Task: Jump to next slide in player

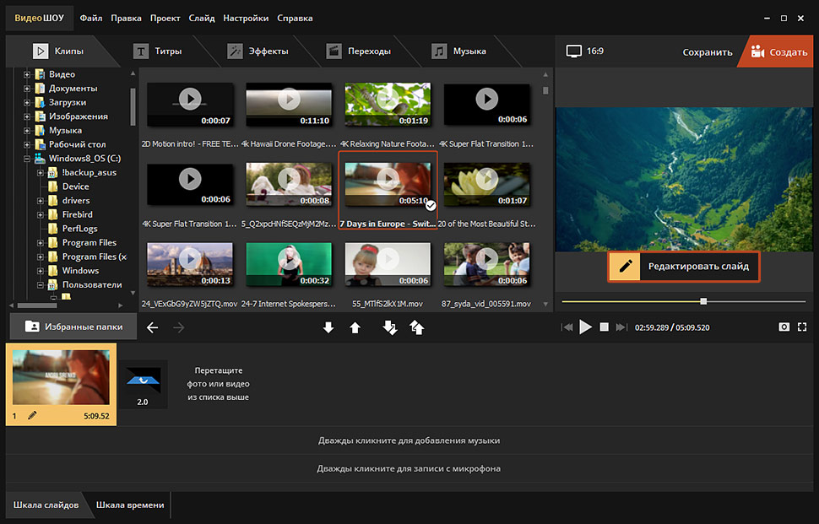Action: (x=621, y=327)
